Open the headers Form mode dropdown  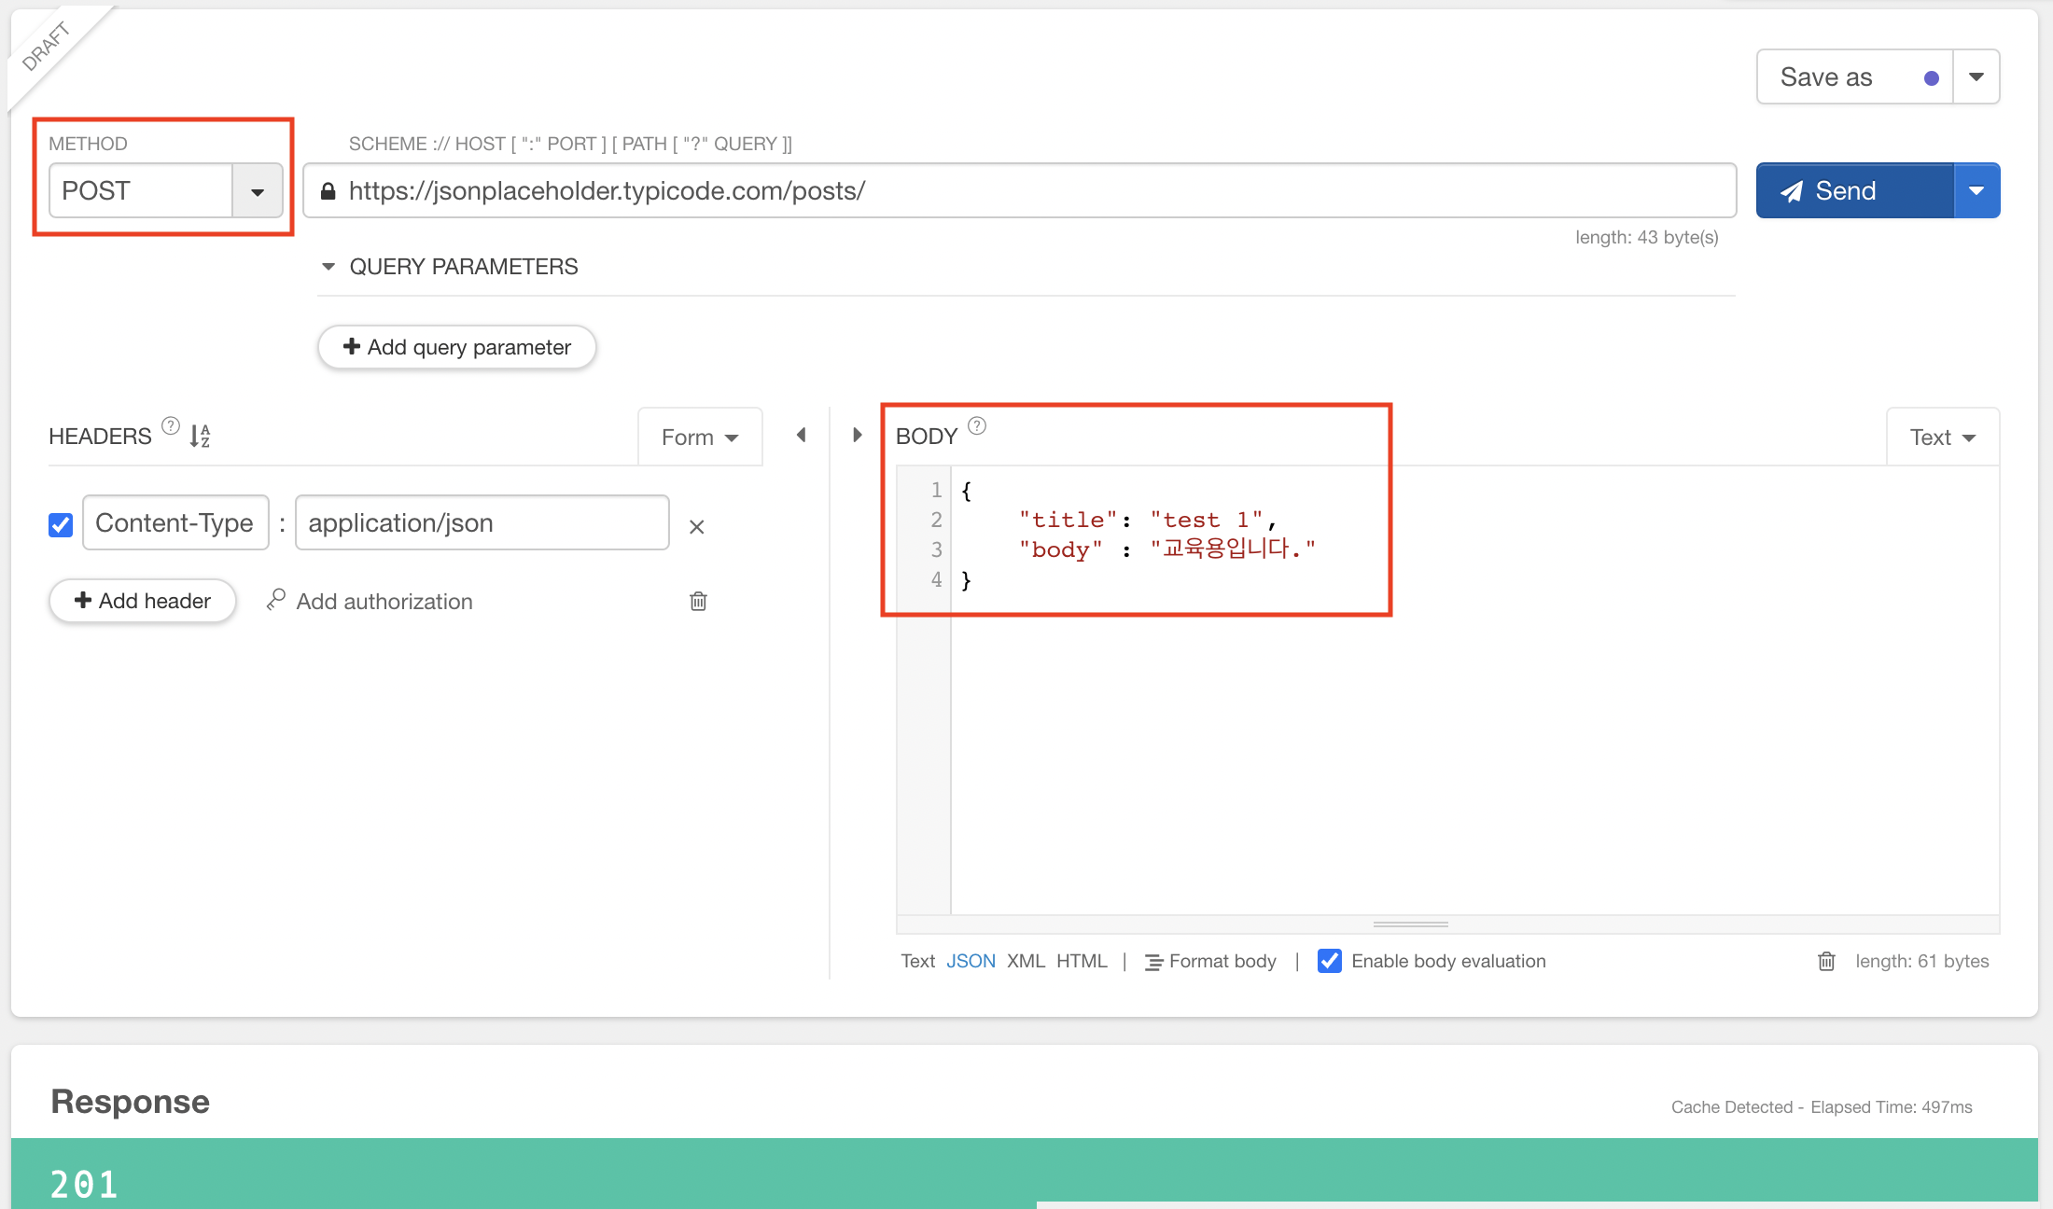click(700, 437)
